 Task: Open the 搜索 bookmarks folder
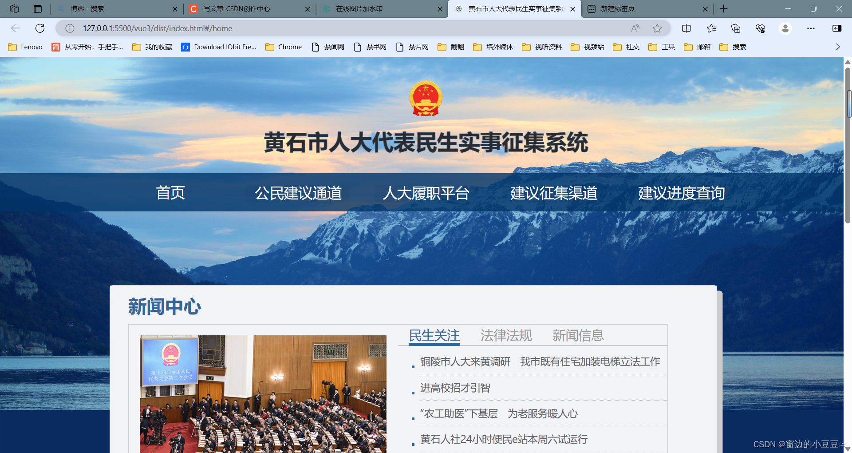tap(733, 47)
